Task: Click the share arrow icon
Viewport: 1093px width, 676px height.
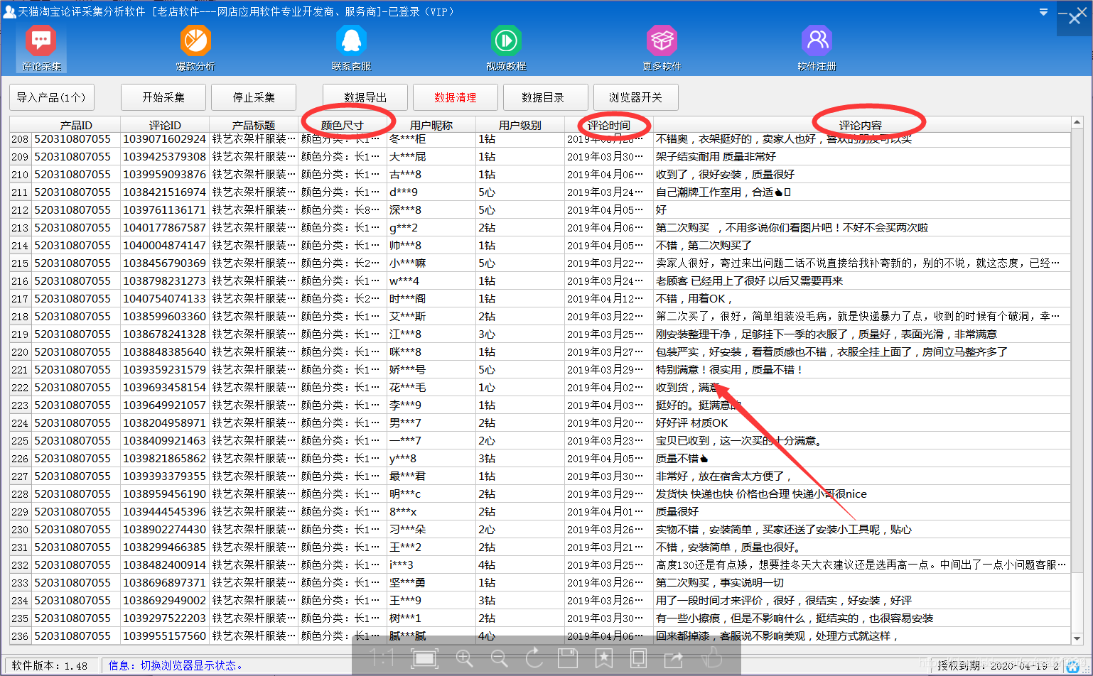Action: (x=674, y=658)
